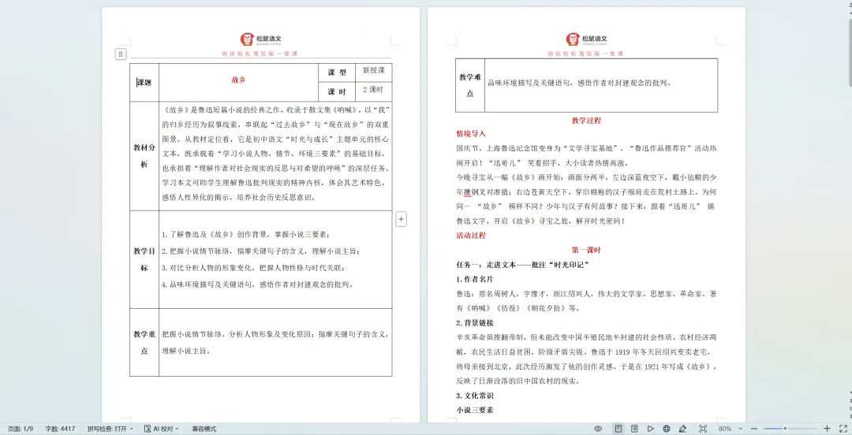
Task: Click the 1. 作者名片 heading
Action: pos(475,279)
